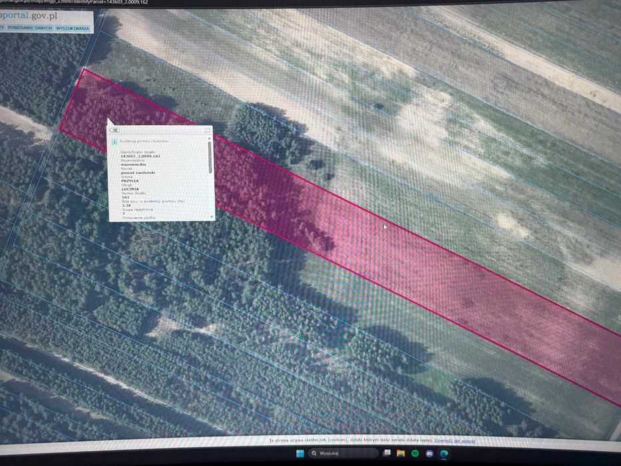
Task: Open the Windows Start menu
Action: (x=300, y=453)
